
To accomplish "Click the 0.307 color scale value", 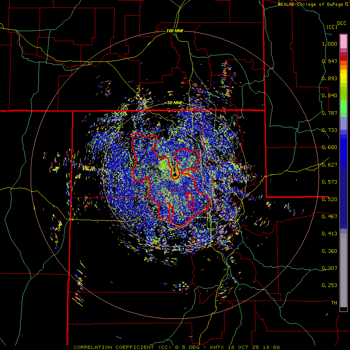I will 329,268.
